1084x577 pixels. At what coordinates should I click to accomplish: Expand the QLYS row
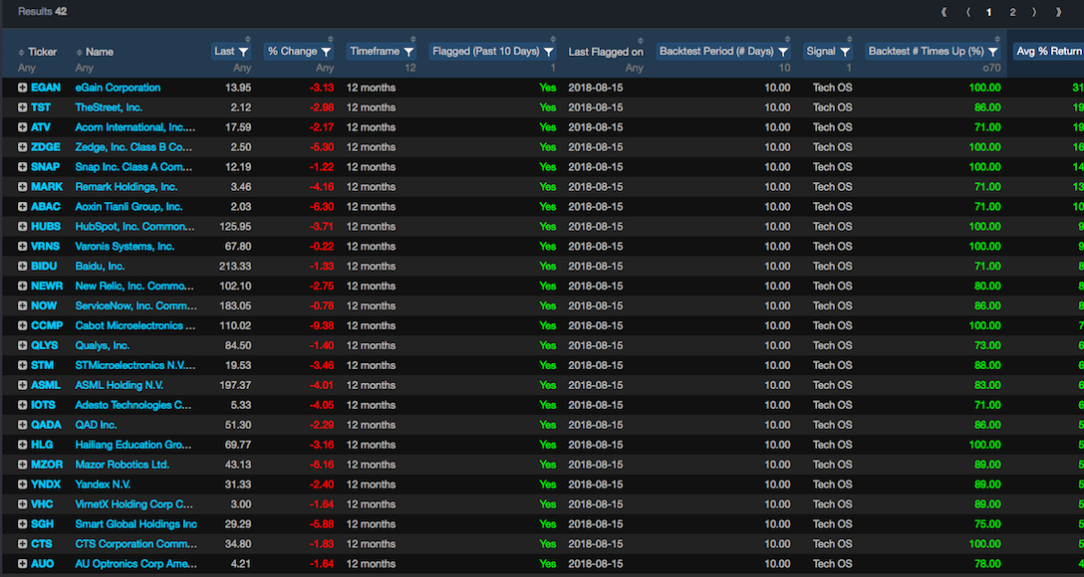coord(22,346)
